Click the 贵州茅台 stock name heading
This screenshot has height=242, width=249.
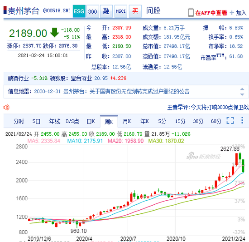pos(24,11)
